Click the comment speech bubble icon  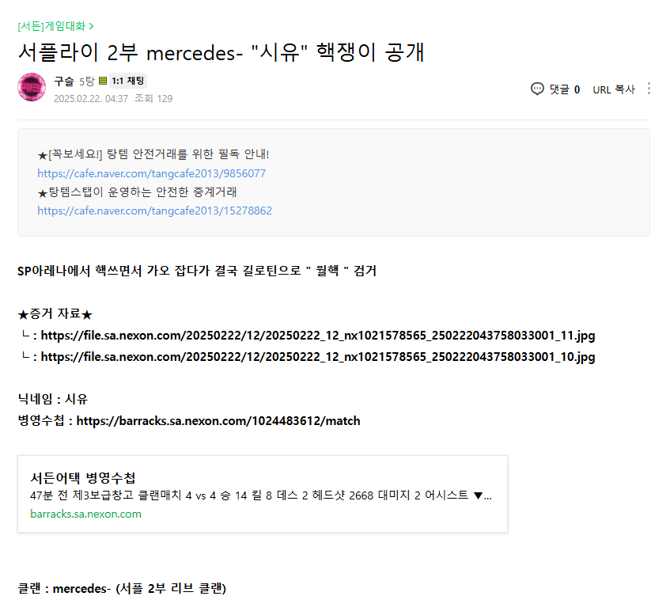(537, 89)
